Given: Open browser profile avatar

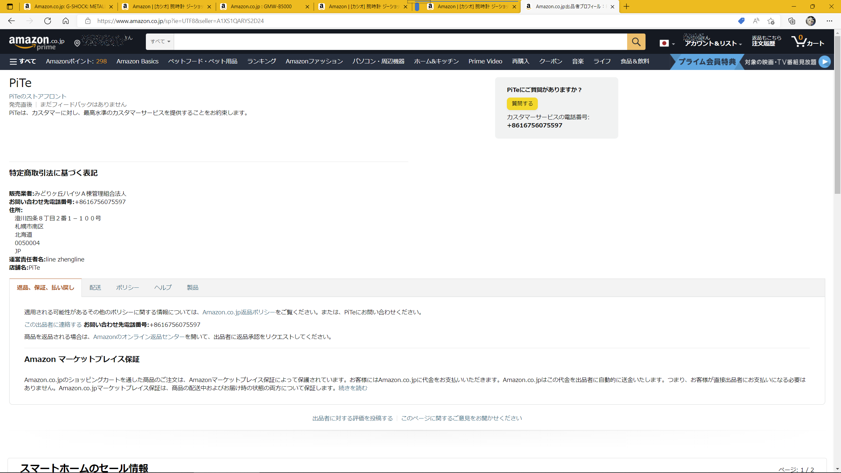Looking at the screenshot, I should click(x=810, y=21).
